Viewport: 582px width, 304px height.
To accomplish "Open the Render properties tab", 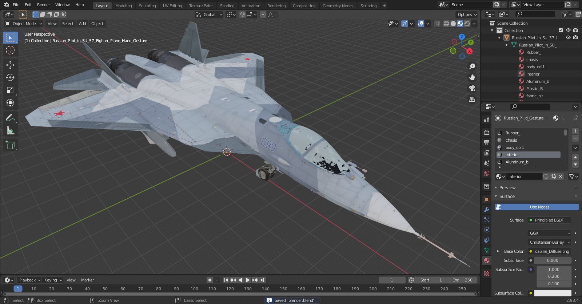I will click(x=487, y=133).
